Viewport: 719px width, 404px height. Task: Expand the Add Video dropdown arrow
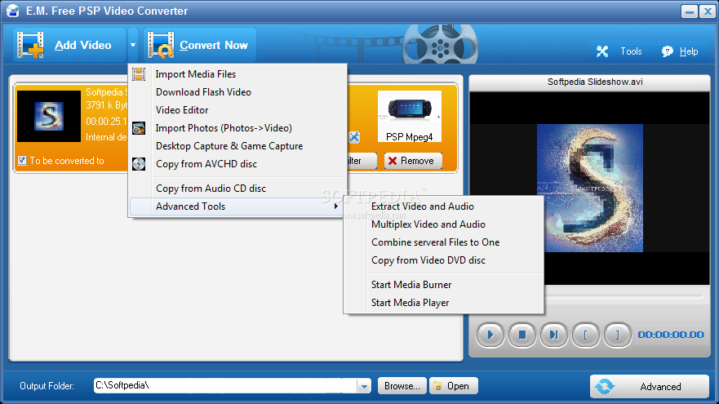(x=132, y=45)
